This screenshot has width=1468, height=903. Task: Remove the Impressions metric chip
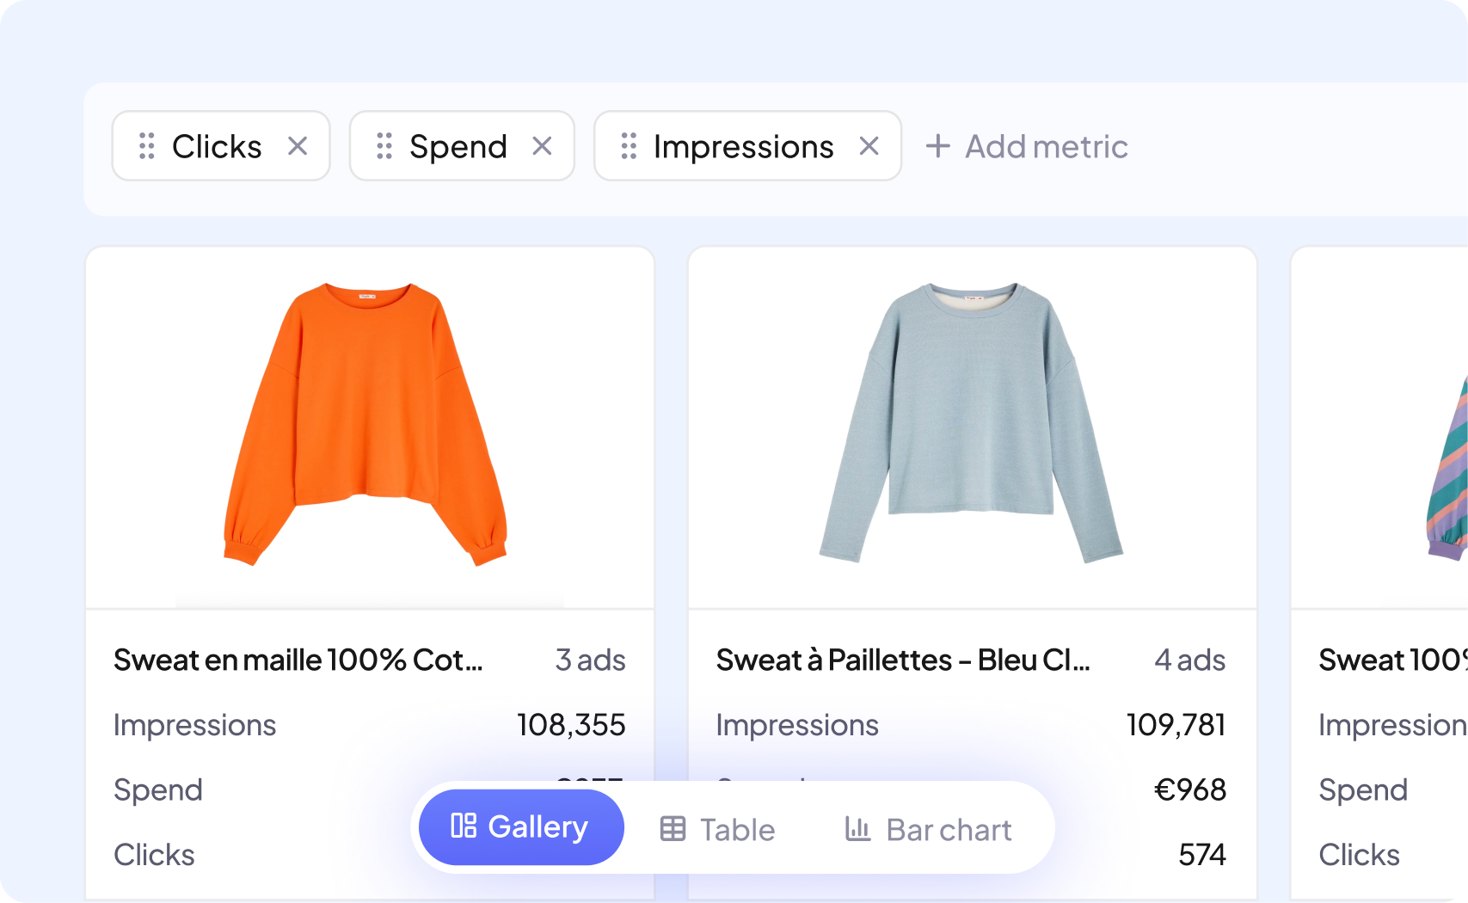[869, 146]
